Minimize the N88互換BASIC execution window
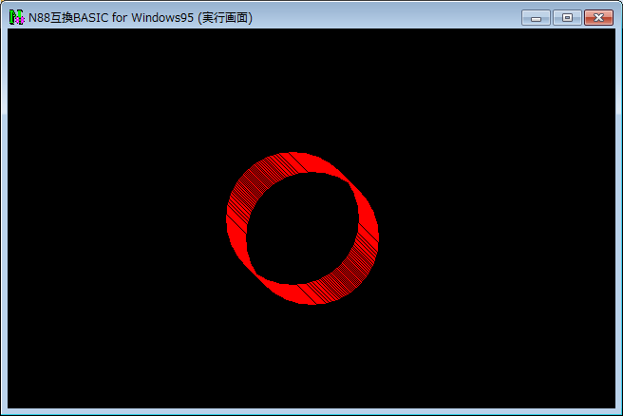This screenshot has height=416, width=623. 536,17
